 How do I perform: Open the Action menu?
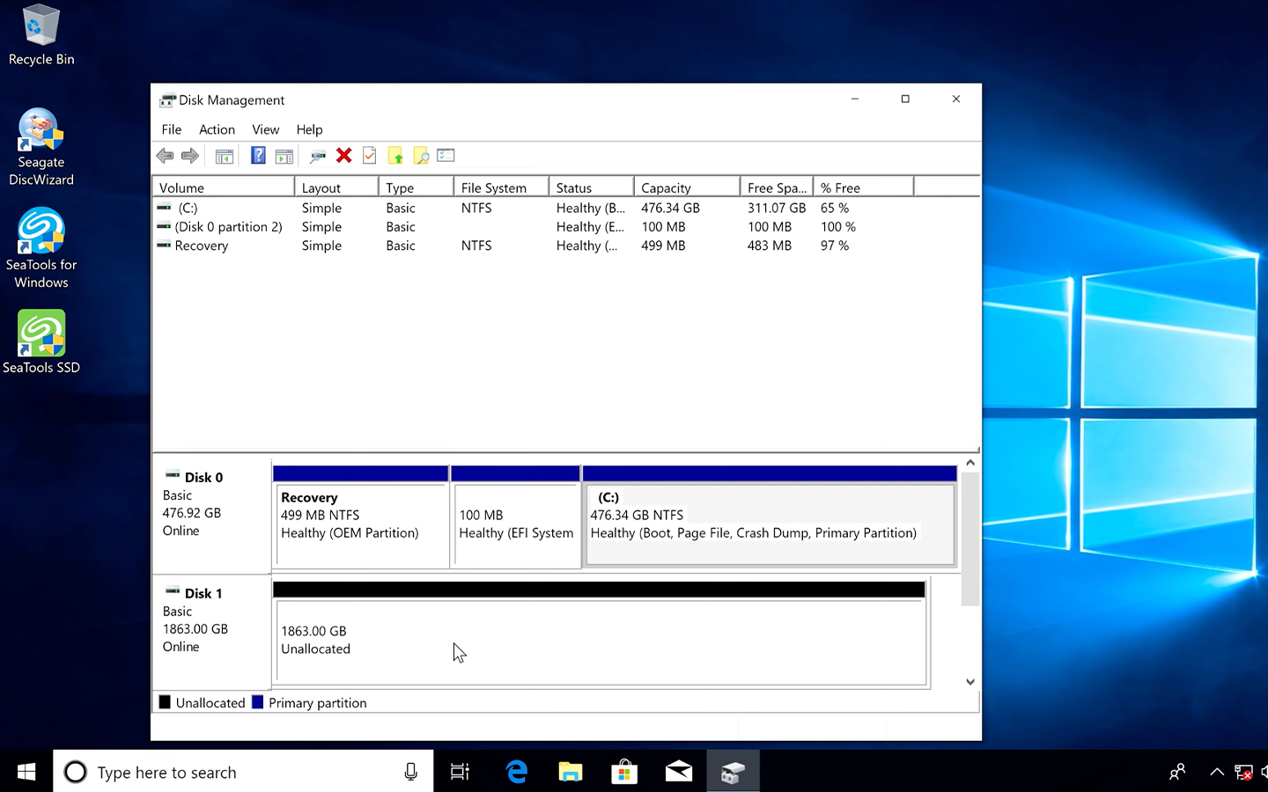click(x=217, y=129)
